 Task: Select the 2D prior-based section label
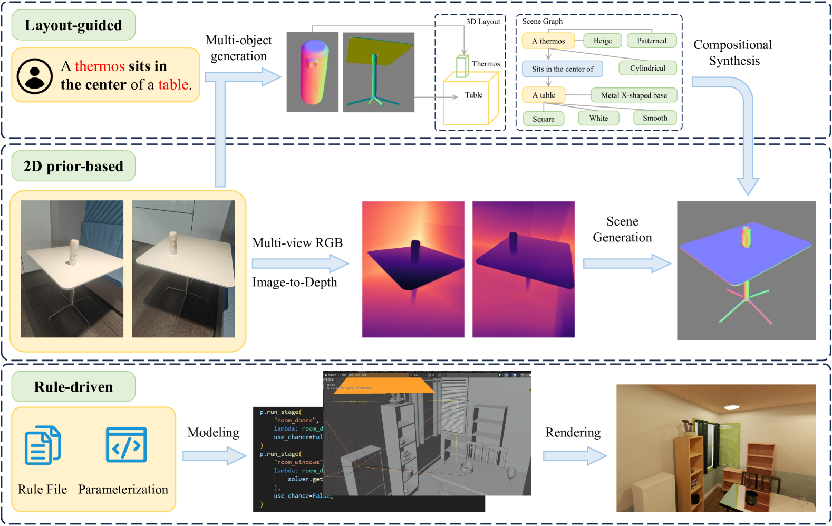pyautogui.click(x=73, y=166)
